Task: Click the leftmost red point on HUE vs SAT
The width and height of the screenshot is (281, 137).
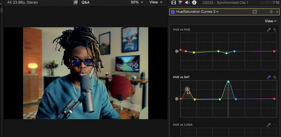Action: coord(181,99)
